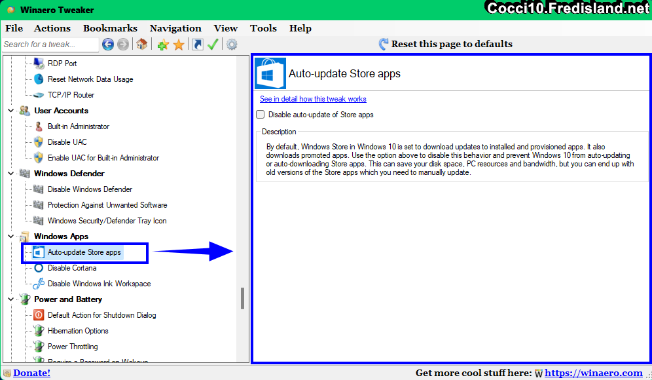Click the Built-in Administrator icon
652x380 pixels.
click(x=39, y=126)
